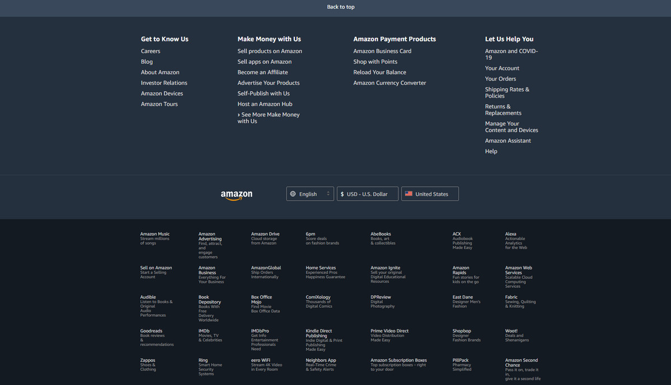Open Amazon Advertising footer link
This screenshot has height=385, width=671.
(210, 245)
